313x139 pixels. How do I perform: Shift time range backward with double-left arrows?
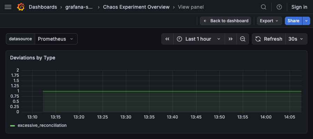coord(167,39)
